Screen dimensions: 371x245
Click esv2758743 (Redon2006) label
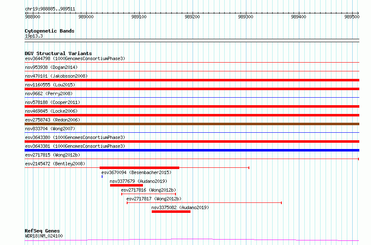[53, 120]
